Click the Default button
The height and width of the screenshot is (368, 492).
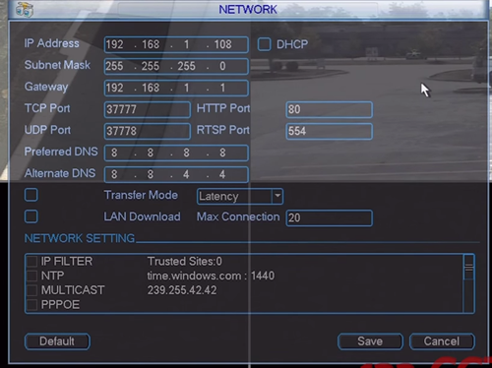(57, 341)
